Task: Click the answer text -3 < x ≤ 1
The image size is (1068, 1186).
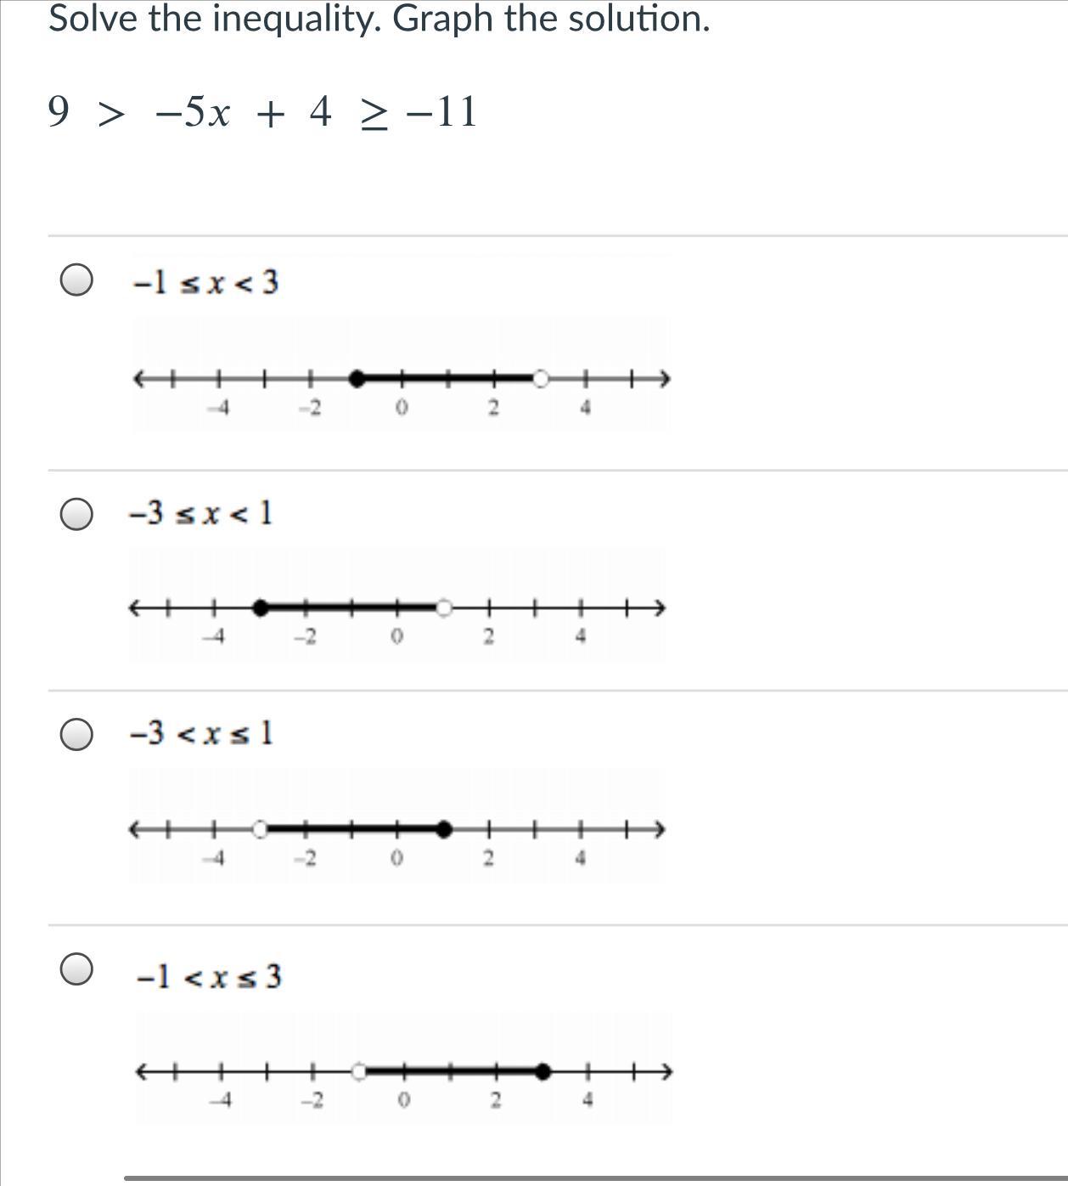Action: (x=202, y=732)
